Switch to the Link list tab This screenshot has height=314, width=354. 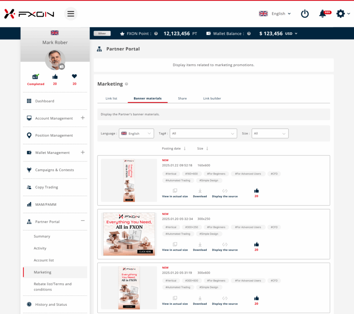111,98
